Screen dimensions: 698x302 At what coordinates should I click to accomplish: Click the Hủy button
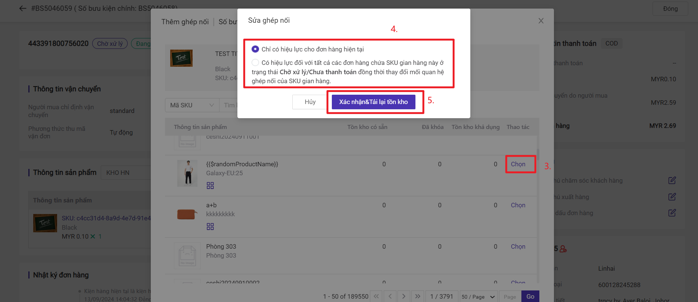(310, 102)
